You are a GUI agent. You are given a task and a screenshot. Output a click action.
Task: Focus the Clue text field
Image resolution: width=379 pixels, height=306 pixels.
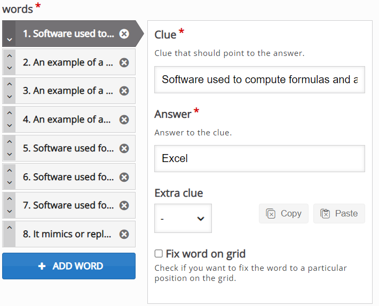pyautogui.click(x=259, y=79)
